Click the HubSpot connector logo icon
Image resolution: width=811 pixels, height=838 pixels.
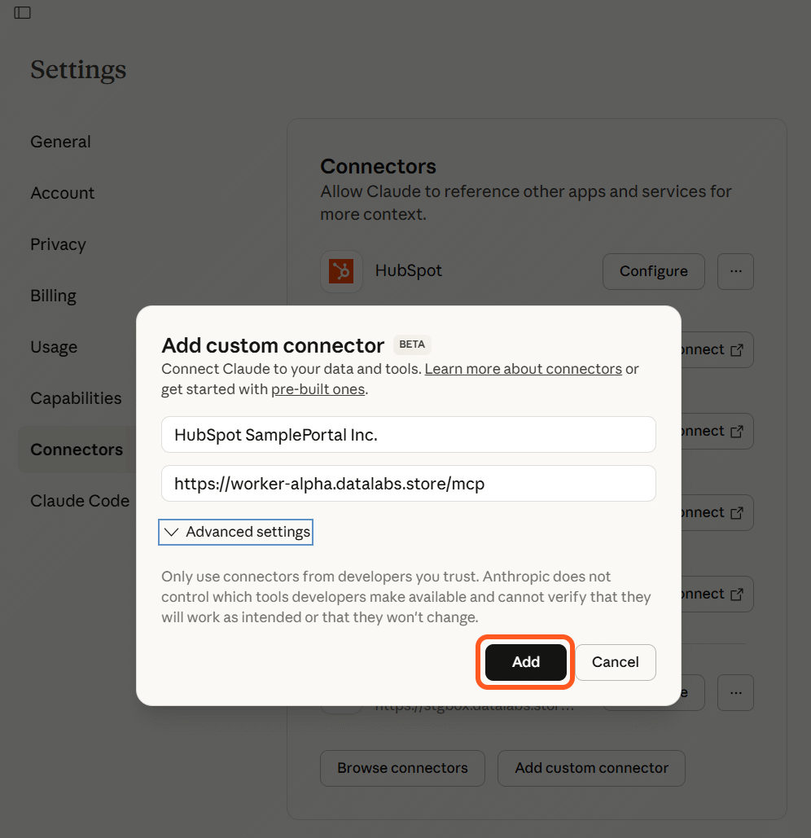click(341, 270)
